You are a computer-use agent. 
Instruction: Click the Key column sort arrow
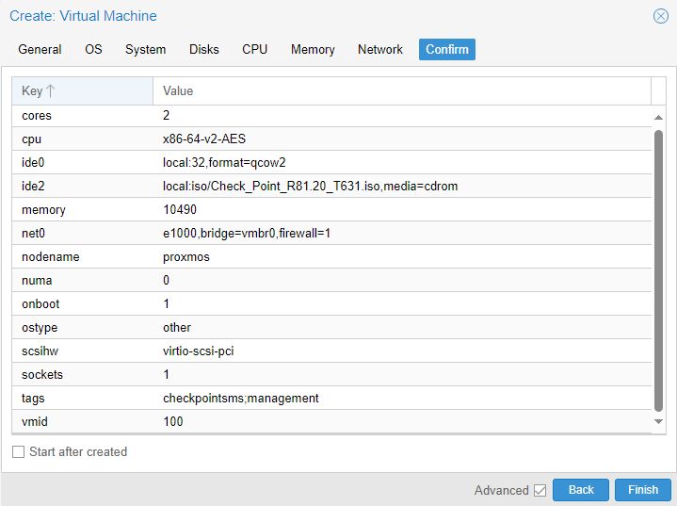point(51,91)
